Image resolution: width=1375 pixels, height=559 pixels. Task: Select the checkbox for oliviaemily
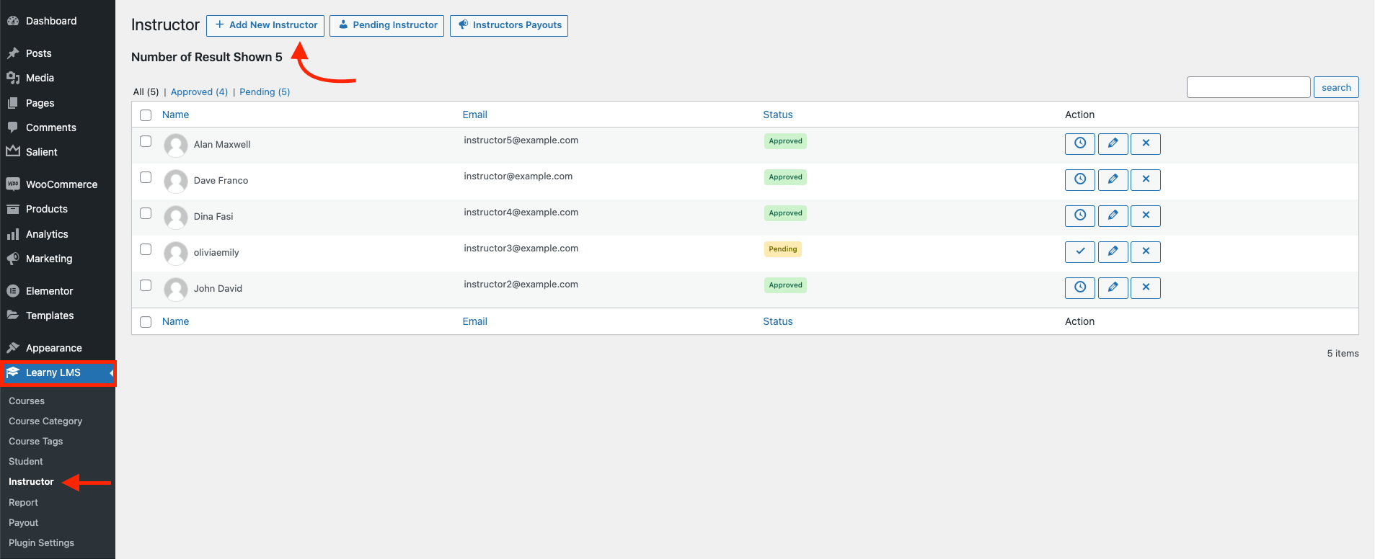[146, 249]
